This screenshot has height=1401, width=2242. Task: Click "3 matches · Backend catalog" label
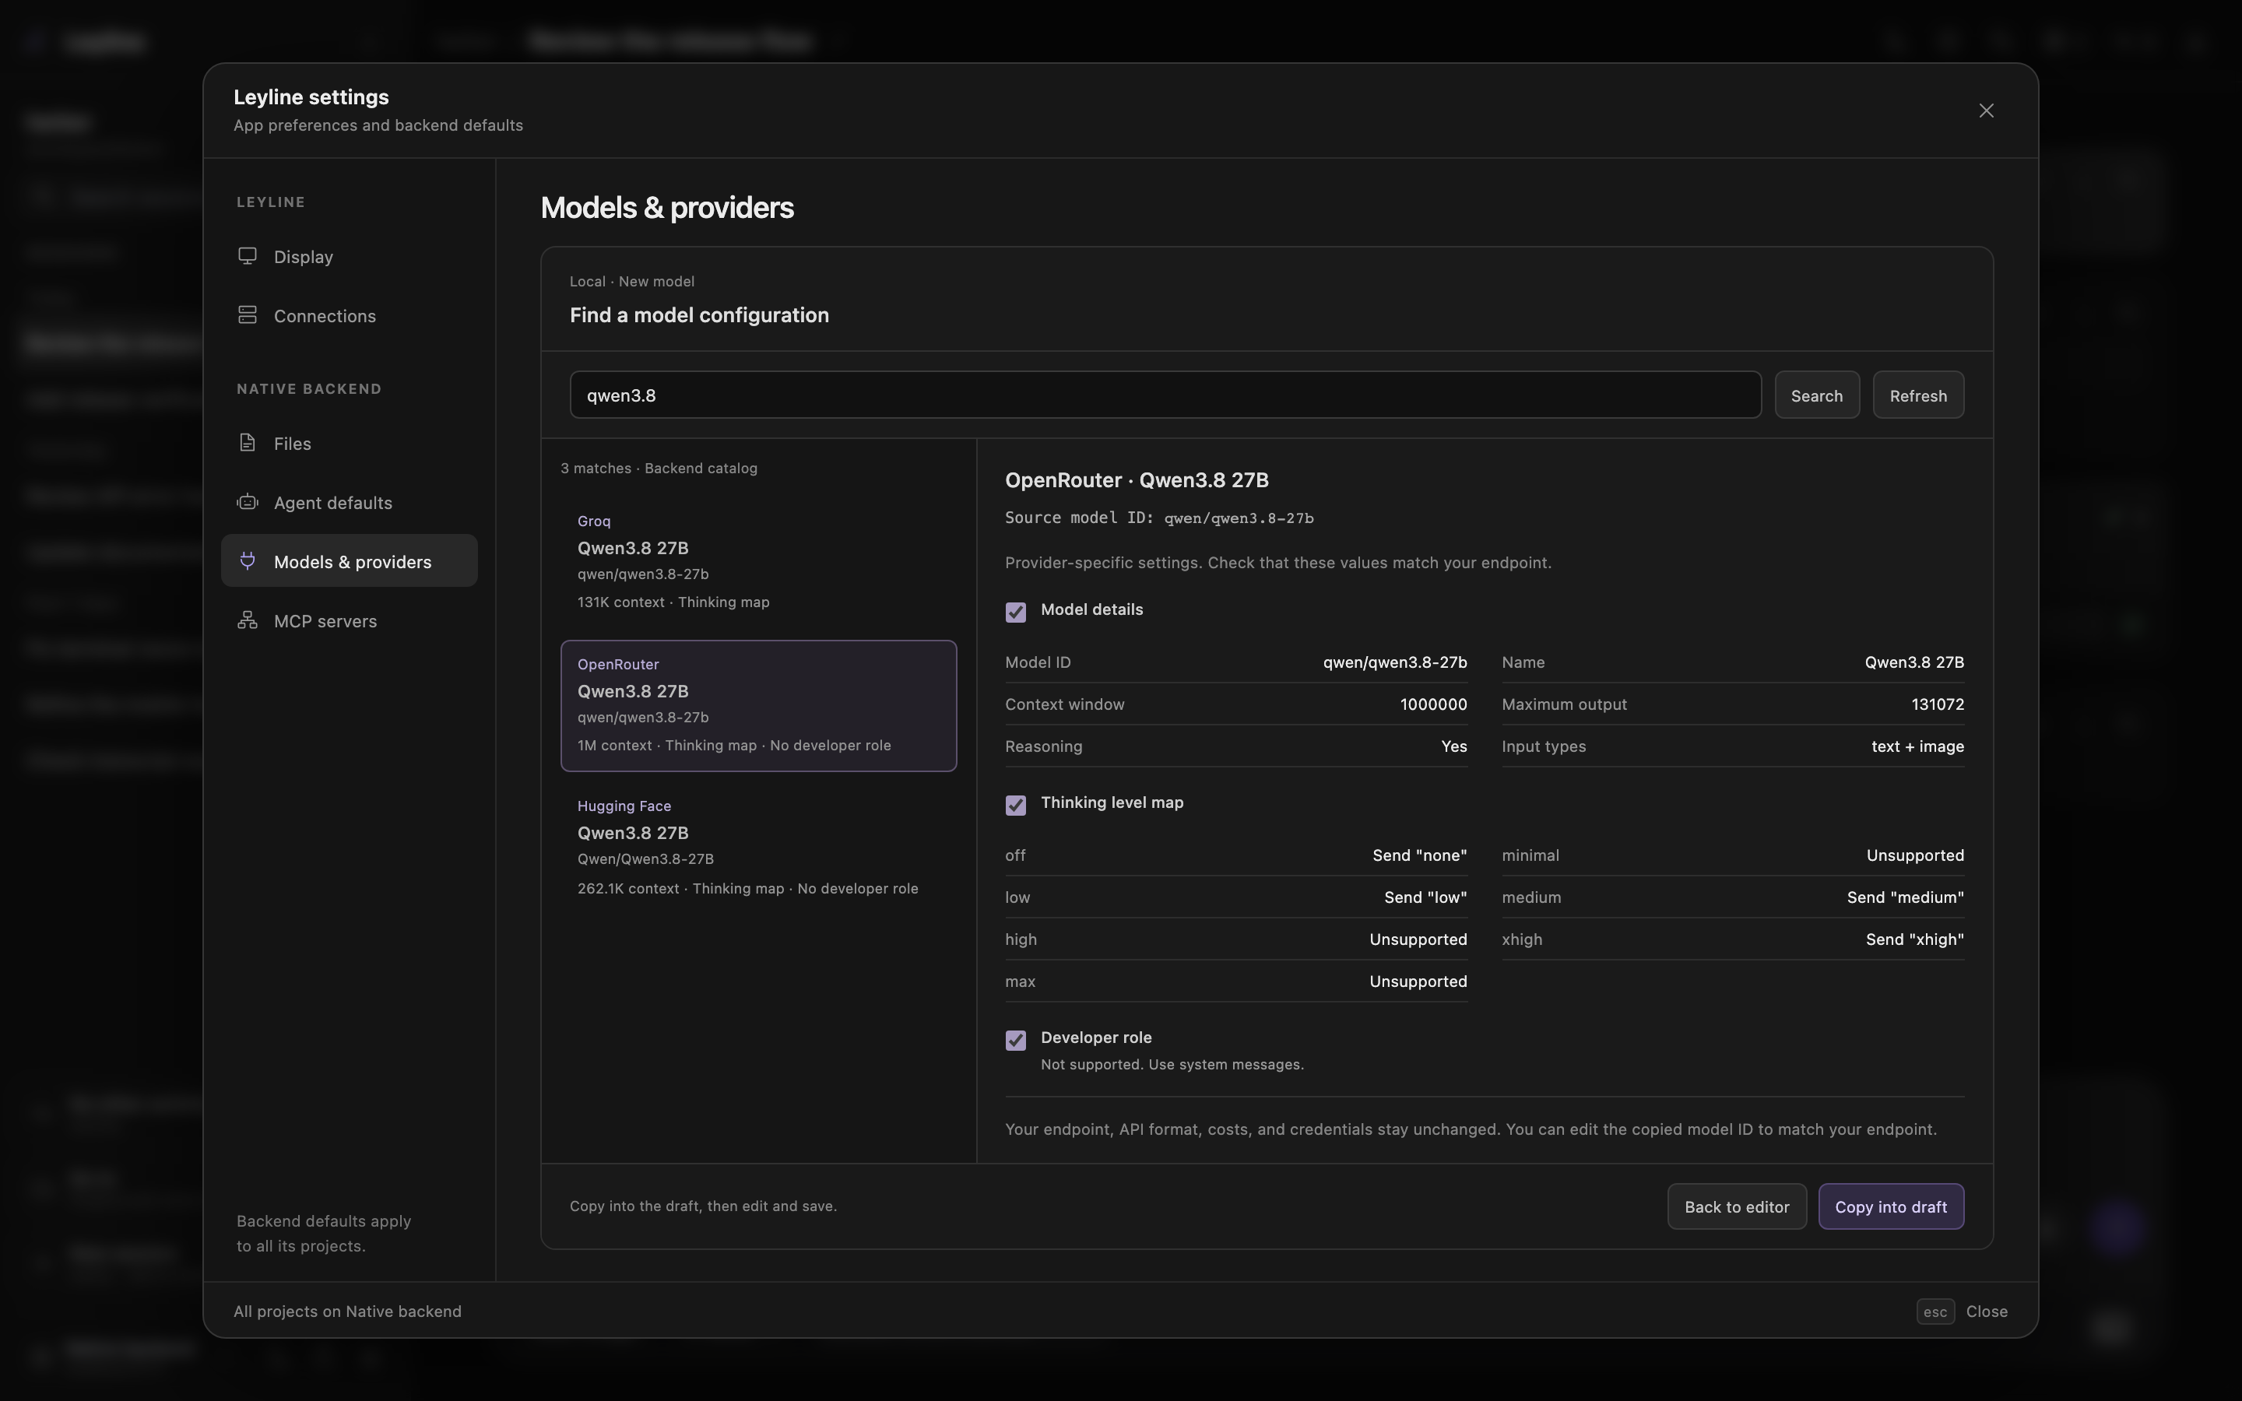[x=659, y=468]
